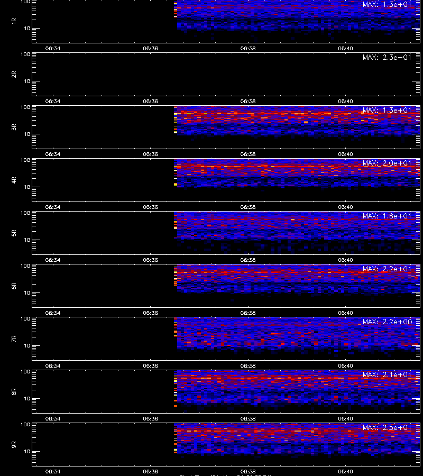Select the 'MAX: 2.2e+00' annotation

coord(387,322)
